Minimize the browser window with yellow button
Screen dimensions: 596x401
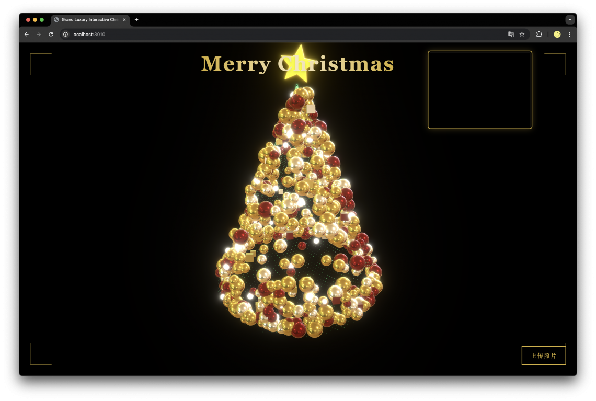(x=35, y=20)
